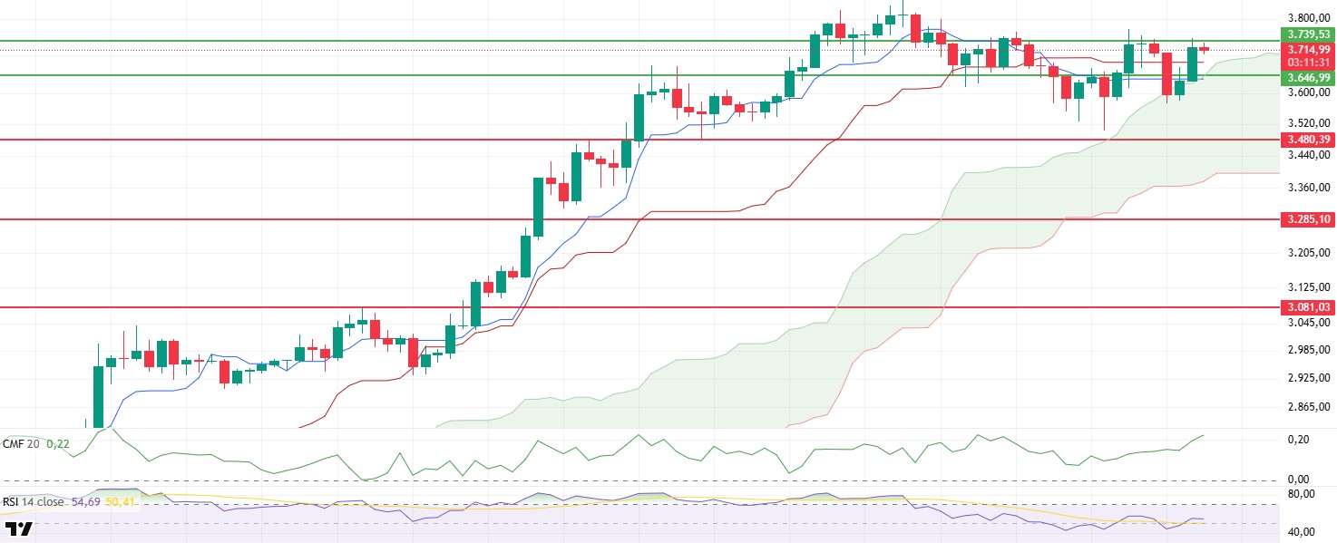The width and height of the screenshot is (1337, 543).
Task: Click the TradingView logo
Action: [19, 529]
